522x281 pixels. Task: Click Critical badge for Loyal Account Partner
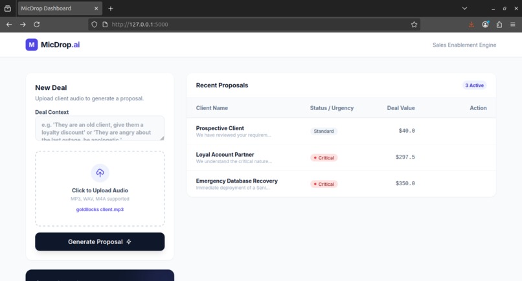[x=324, y=158]
